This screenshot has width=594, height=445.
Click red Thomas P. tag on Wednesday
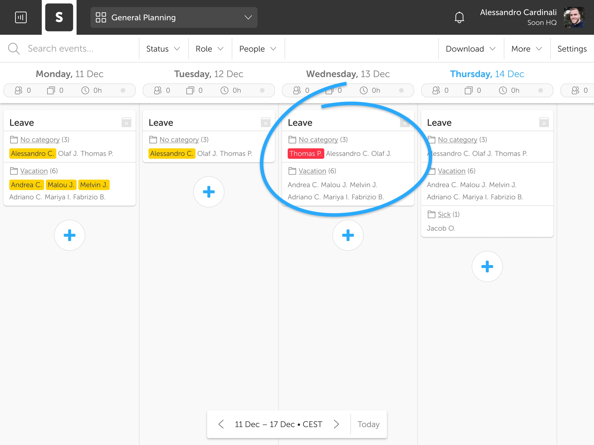point(306,153)
